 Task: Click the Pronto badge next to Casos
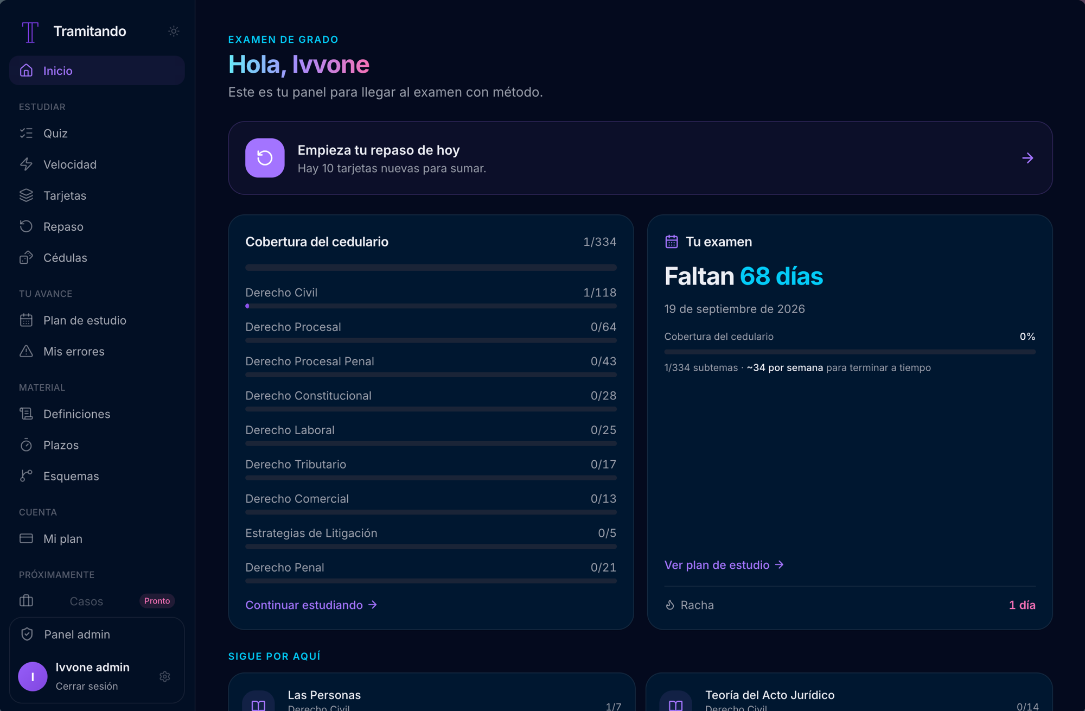(157, 601)
